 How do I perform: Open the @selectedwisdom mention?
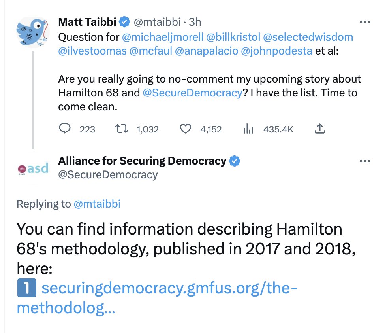[x=308, y=37]
